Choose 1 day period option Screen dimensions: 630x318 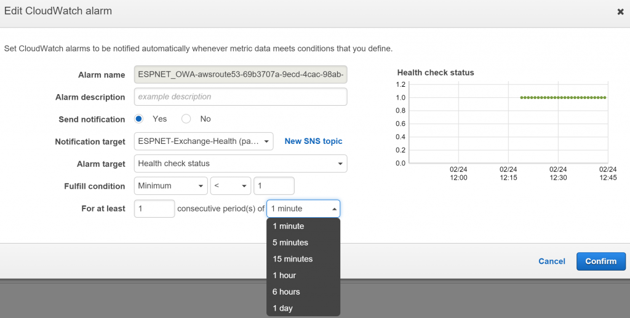[282, 308]
